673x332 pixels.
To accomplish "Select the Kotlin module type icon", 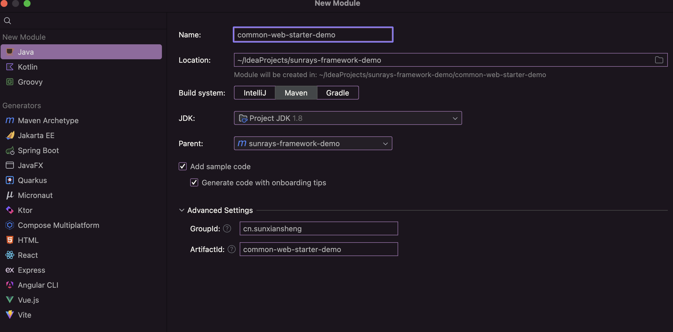I will click(10, 66).
